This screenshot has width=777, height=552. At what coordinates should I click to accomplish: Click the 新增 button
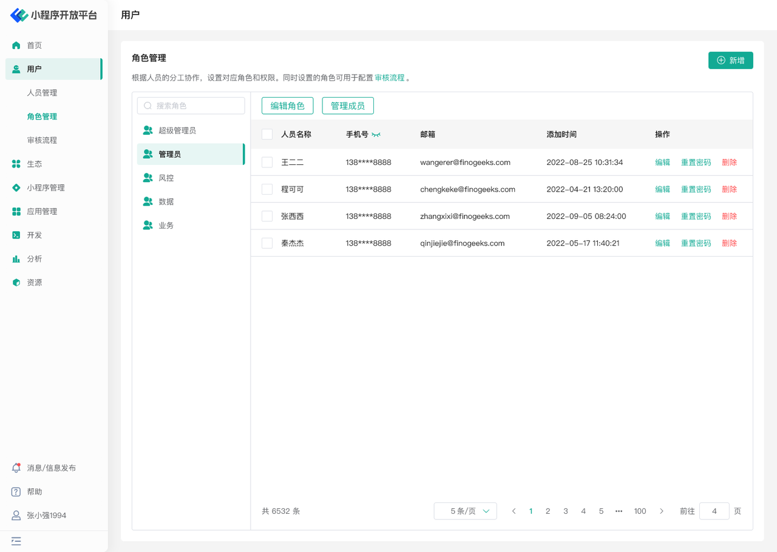point(730,61)
